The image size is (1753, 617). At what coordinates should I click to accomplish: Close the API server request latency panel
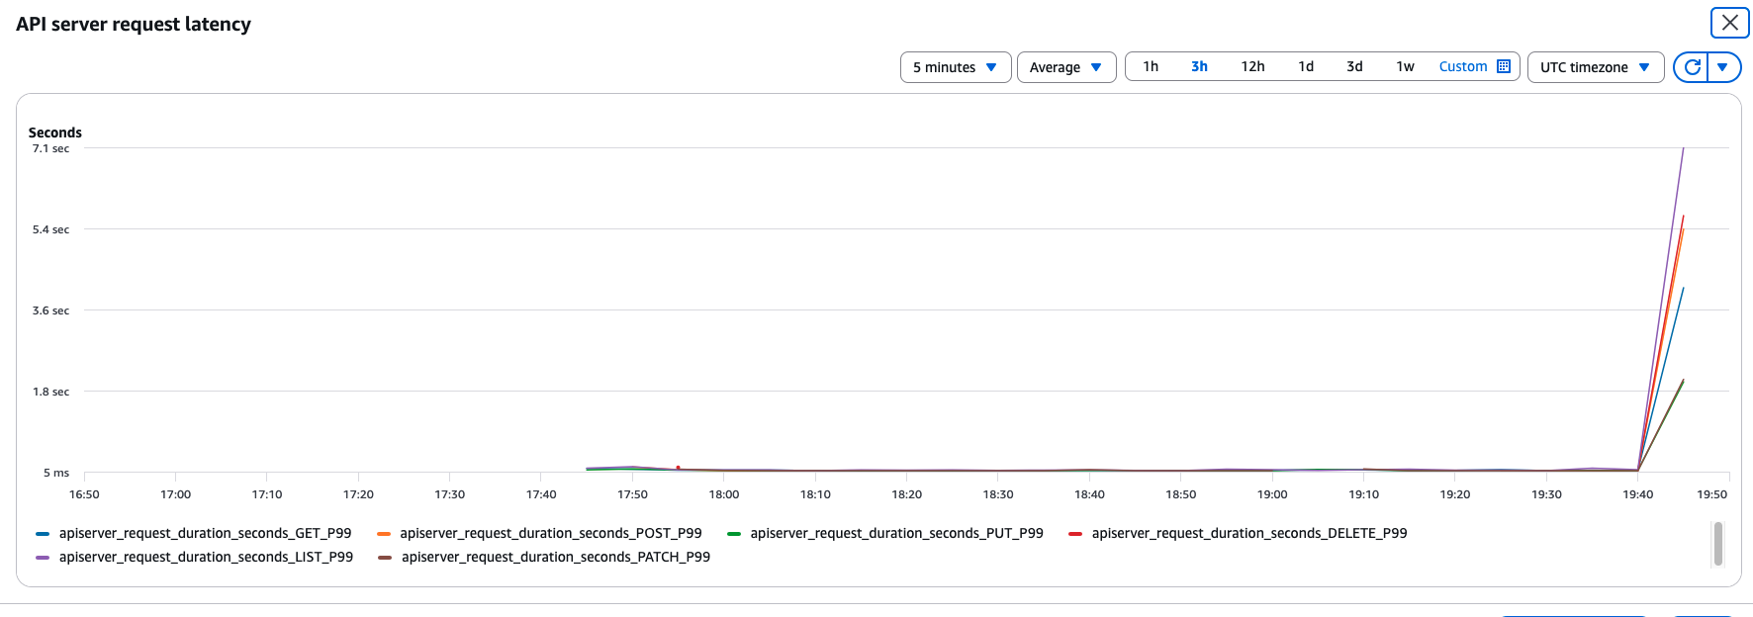(1730, 23)
